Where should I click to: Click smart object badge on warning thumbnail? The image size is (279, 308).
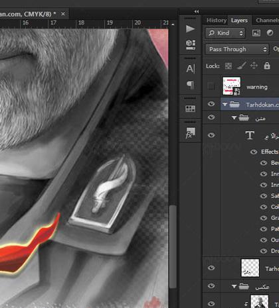[236, 91]
